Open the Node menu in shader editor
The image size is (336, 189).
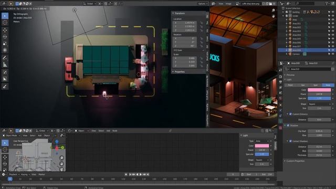(x=115, y=131)
